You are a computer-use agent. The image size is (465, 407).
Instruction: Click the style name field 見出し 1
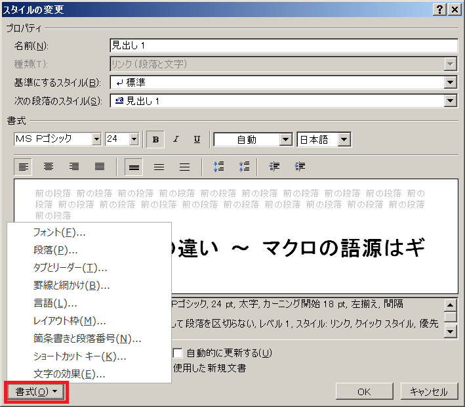coord(283,45)
